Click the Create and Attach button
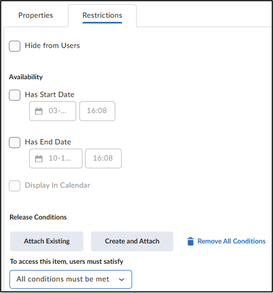The width and height of the screenshot is (273, 293). [132, 241]
